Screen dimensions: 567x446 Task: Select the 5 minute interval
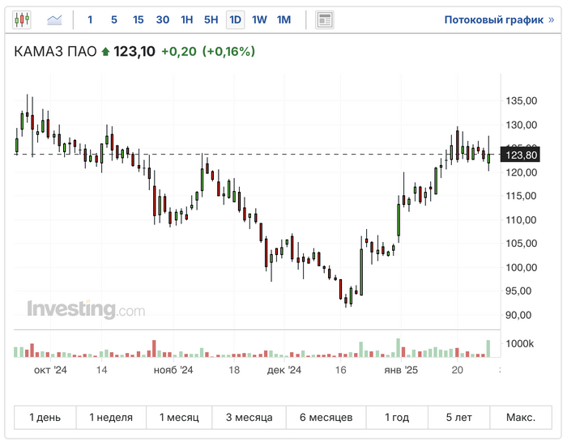click(114, 19)
